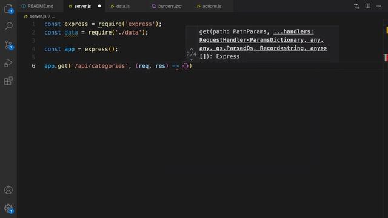Open the Run and Debug view
388x218 pixels.
pos(8,63)
